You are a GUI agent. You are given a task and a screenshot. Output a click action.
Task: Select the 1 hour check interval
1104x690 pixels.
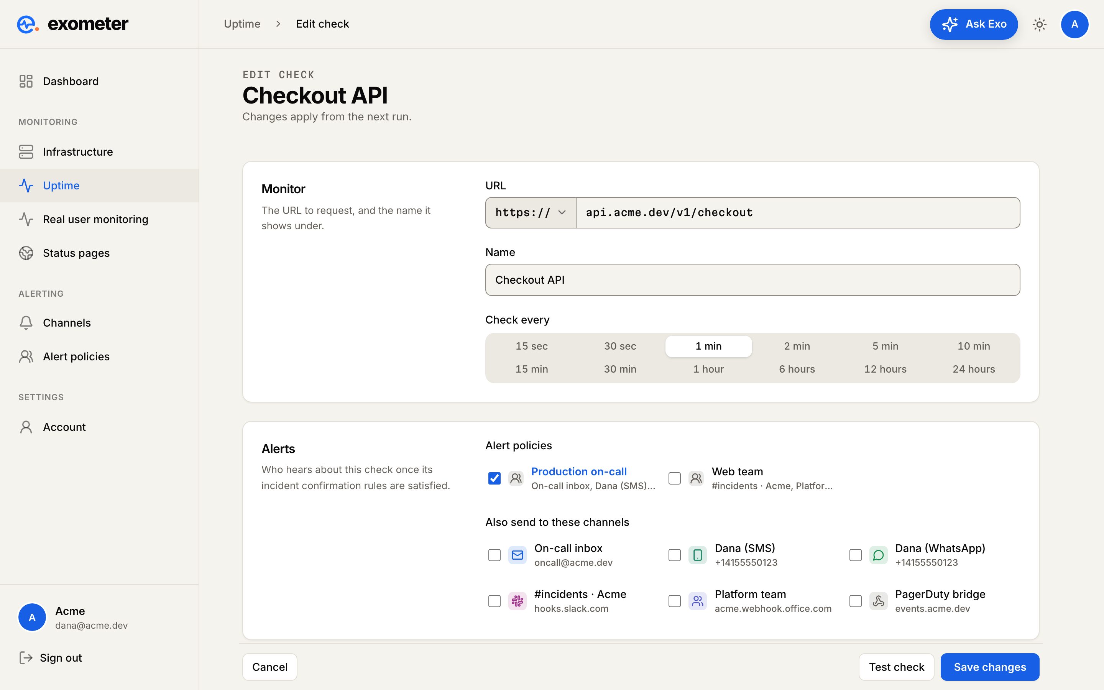click(x=708, y=369)
